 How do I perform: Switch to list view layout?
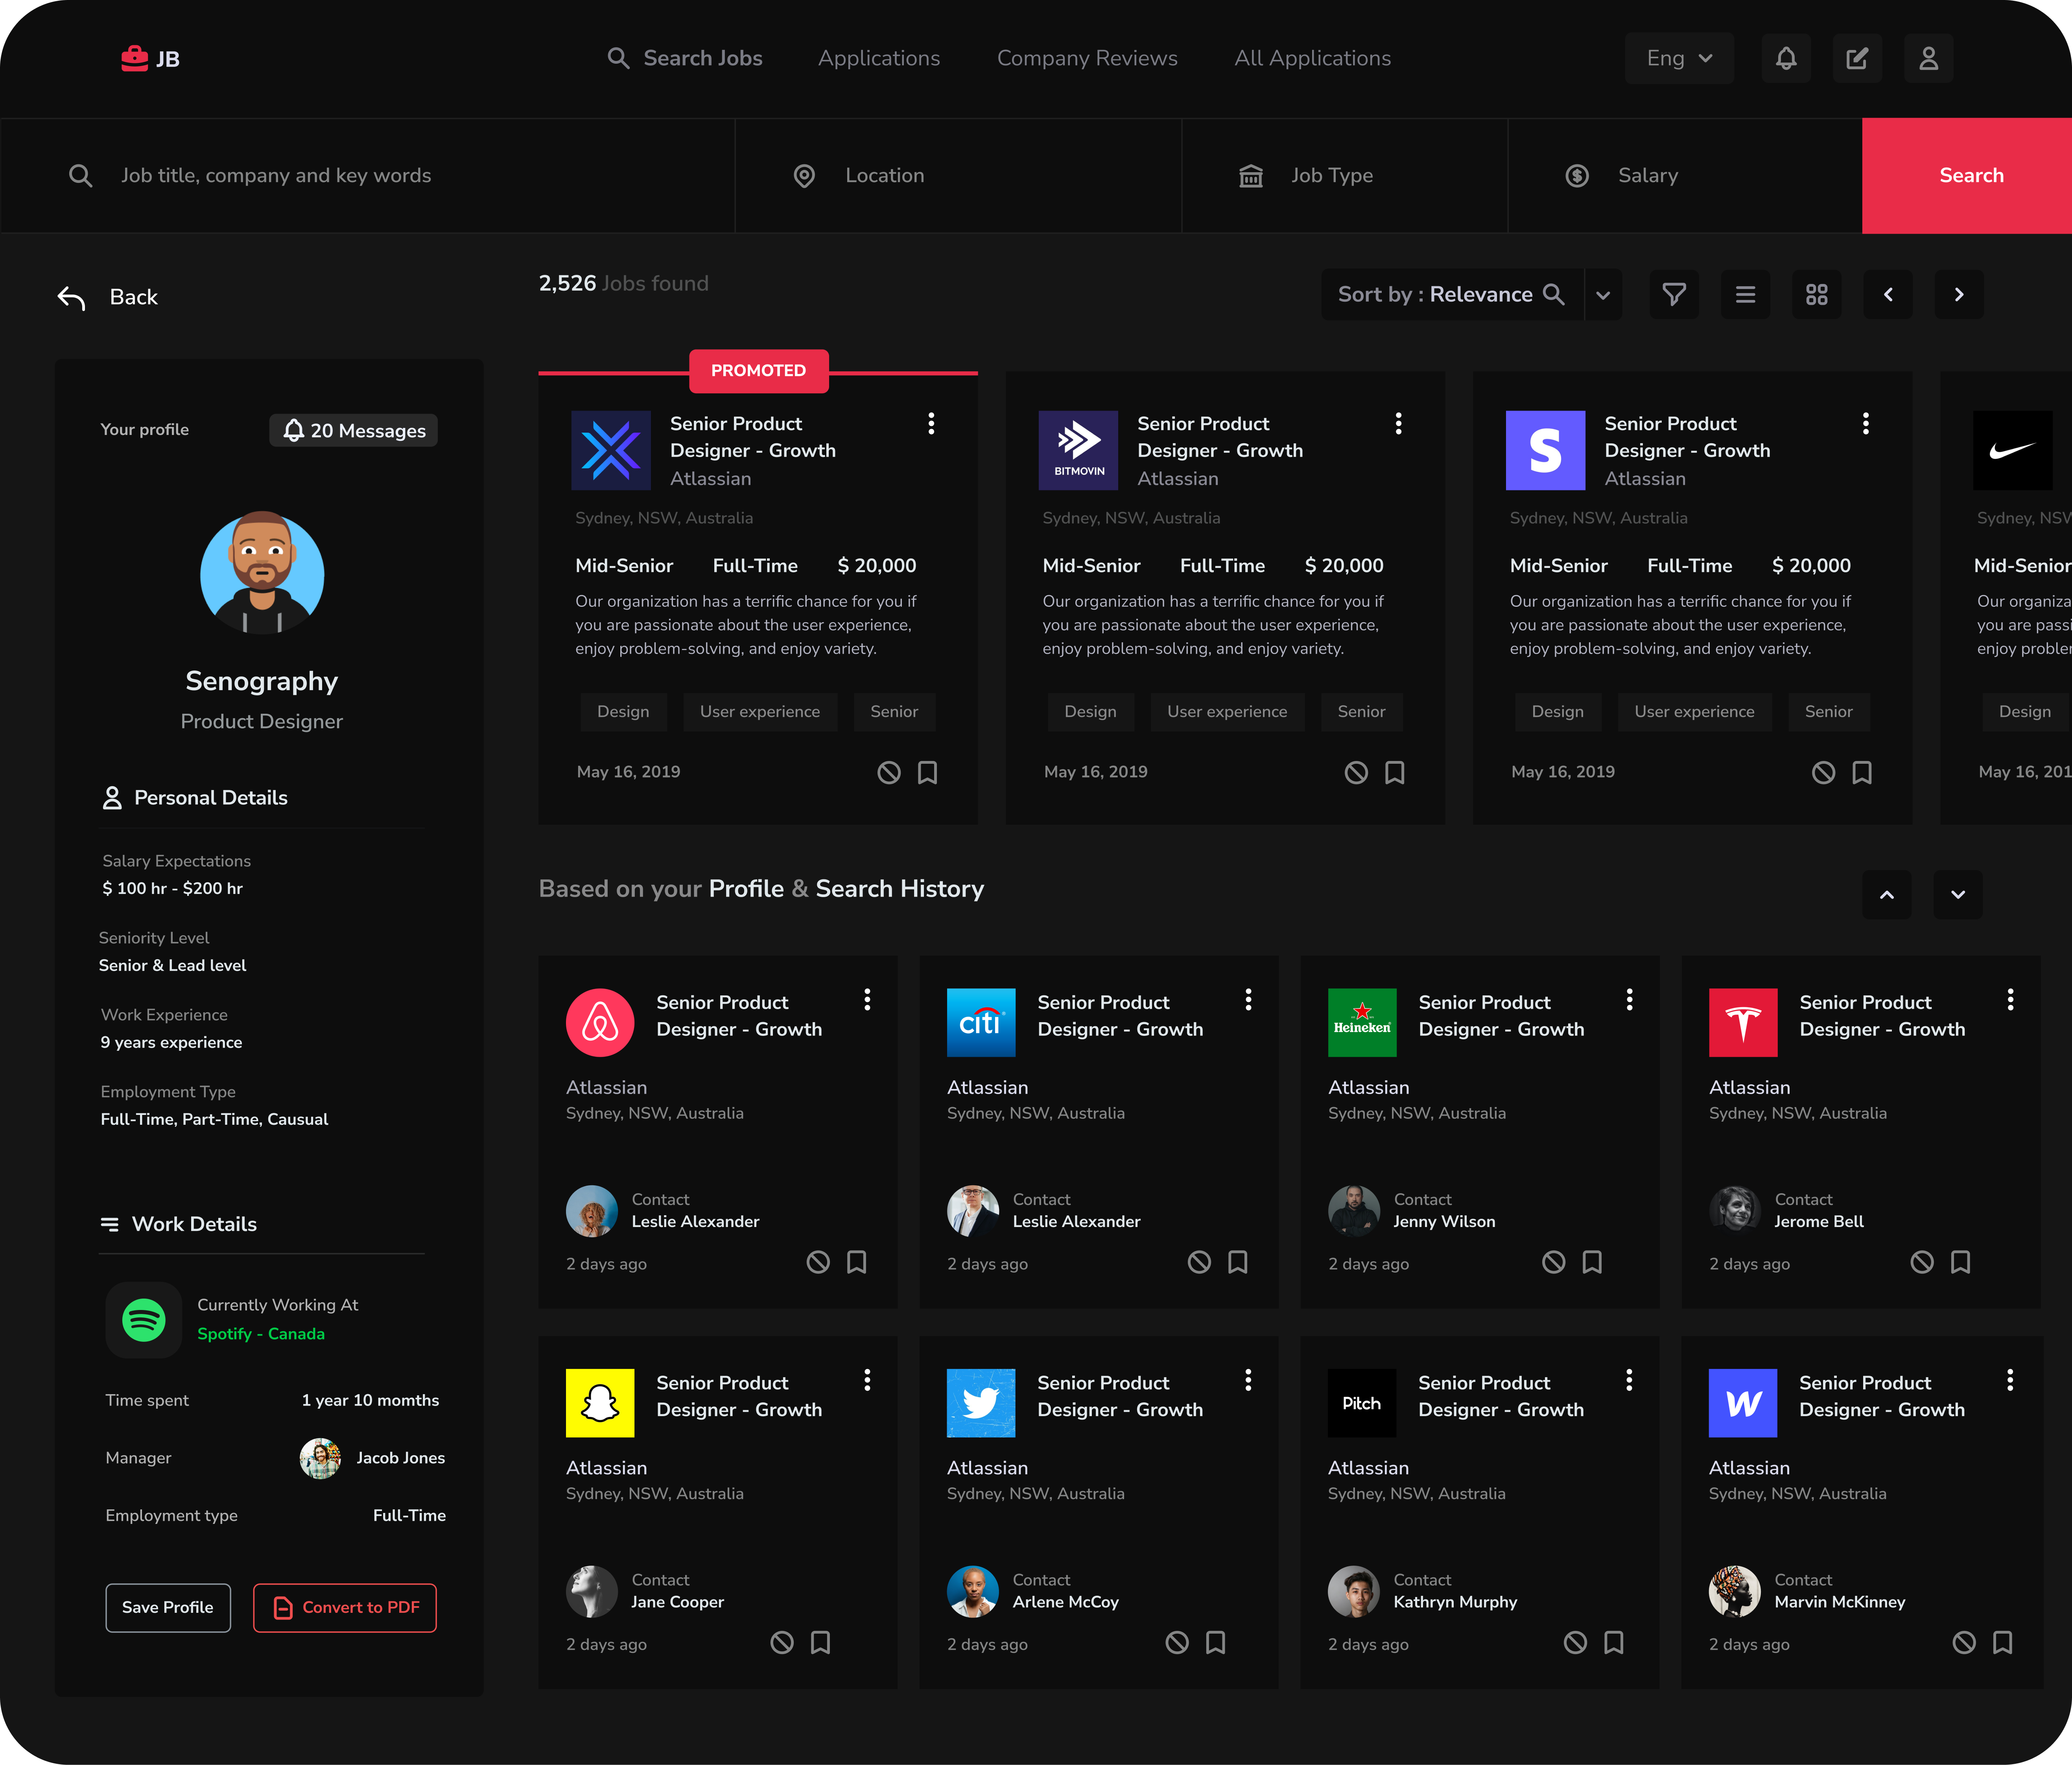coord(1745,294)
